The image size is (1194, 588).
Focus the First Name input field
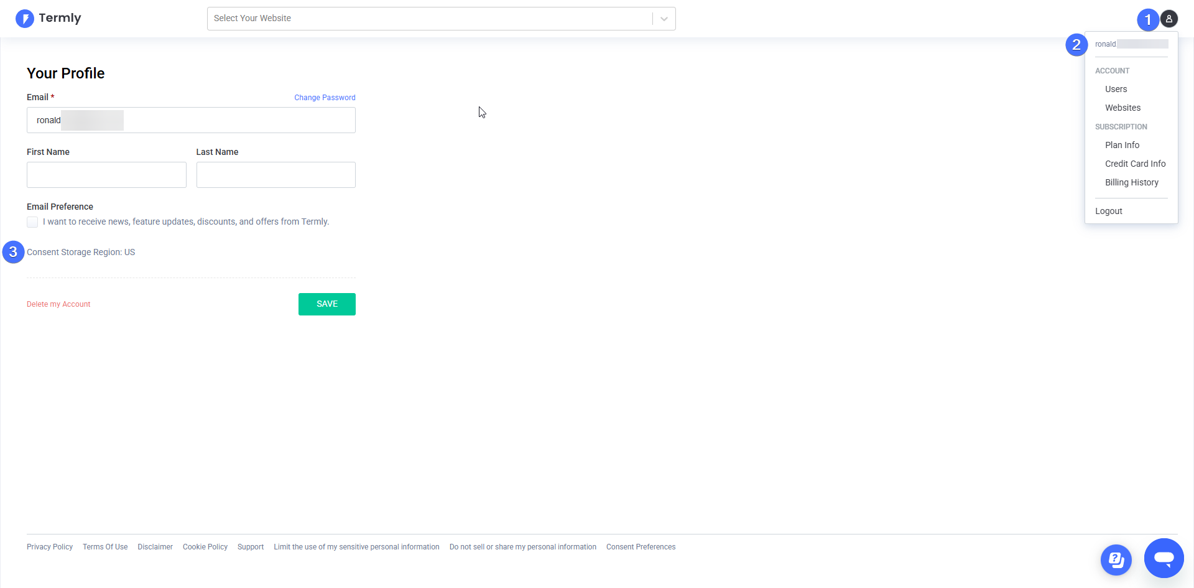(x=106, y=175)
